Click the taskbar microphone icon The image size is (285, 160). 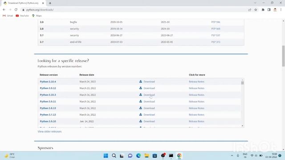click(x=238, y=156)
